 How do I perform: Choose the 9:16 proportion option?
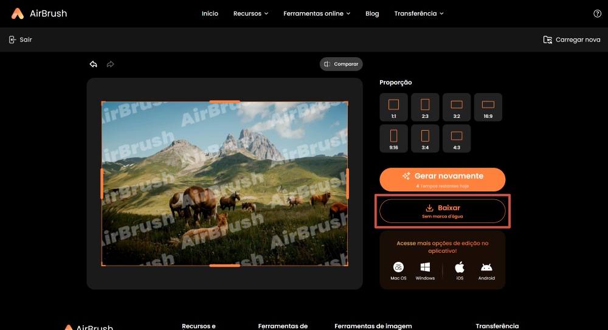click(x=393, y=138)
